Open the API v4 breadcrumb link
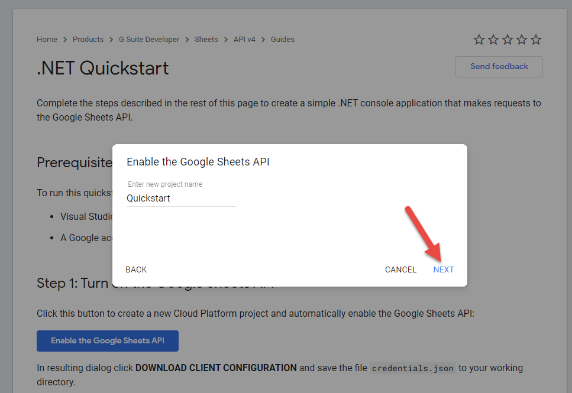This screenshot has height=393, width=572. tap(244, 40)
